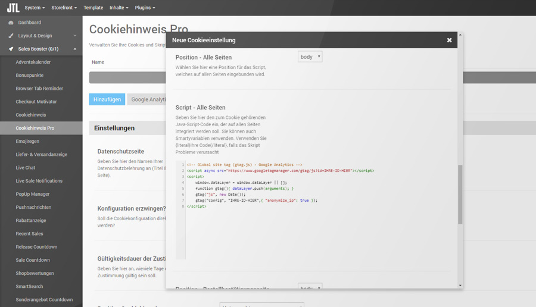
Task: Open Sonderangebot Countdown in the sidebar
Action: [44, 300]
